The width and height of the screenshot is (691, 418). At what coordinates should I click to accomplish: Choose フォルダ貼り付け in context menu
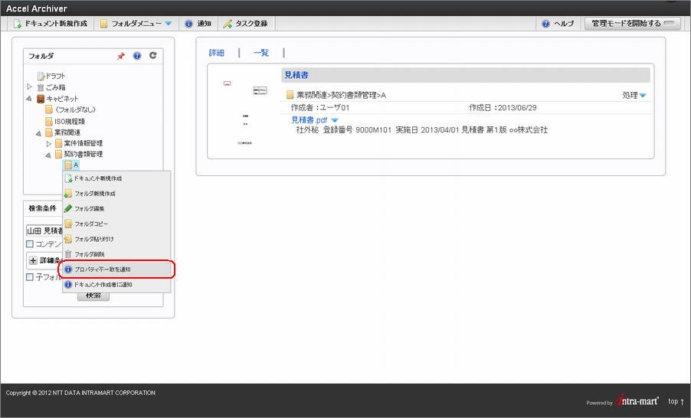(116, 239)
